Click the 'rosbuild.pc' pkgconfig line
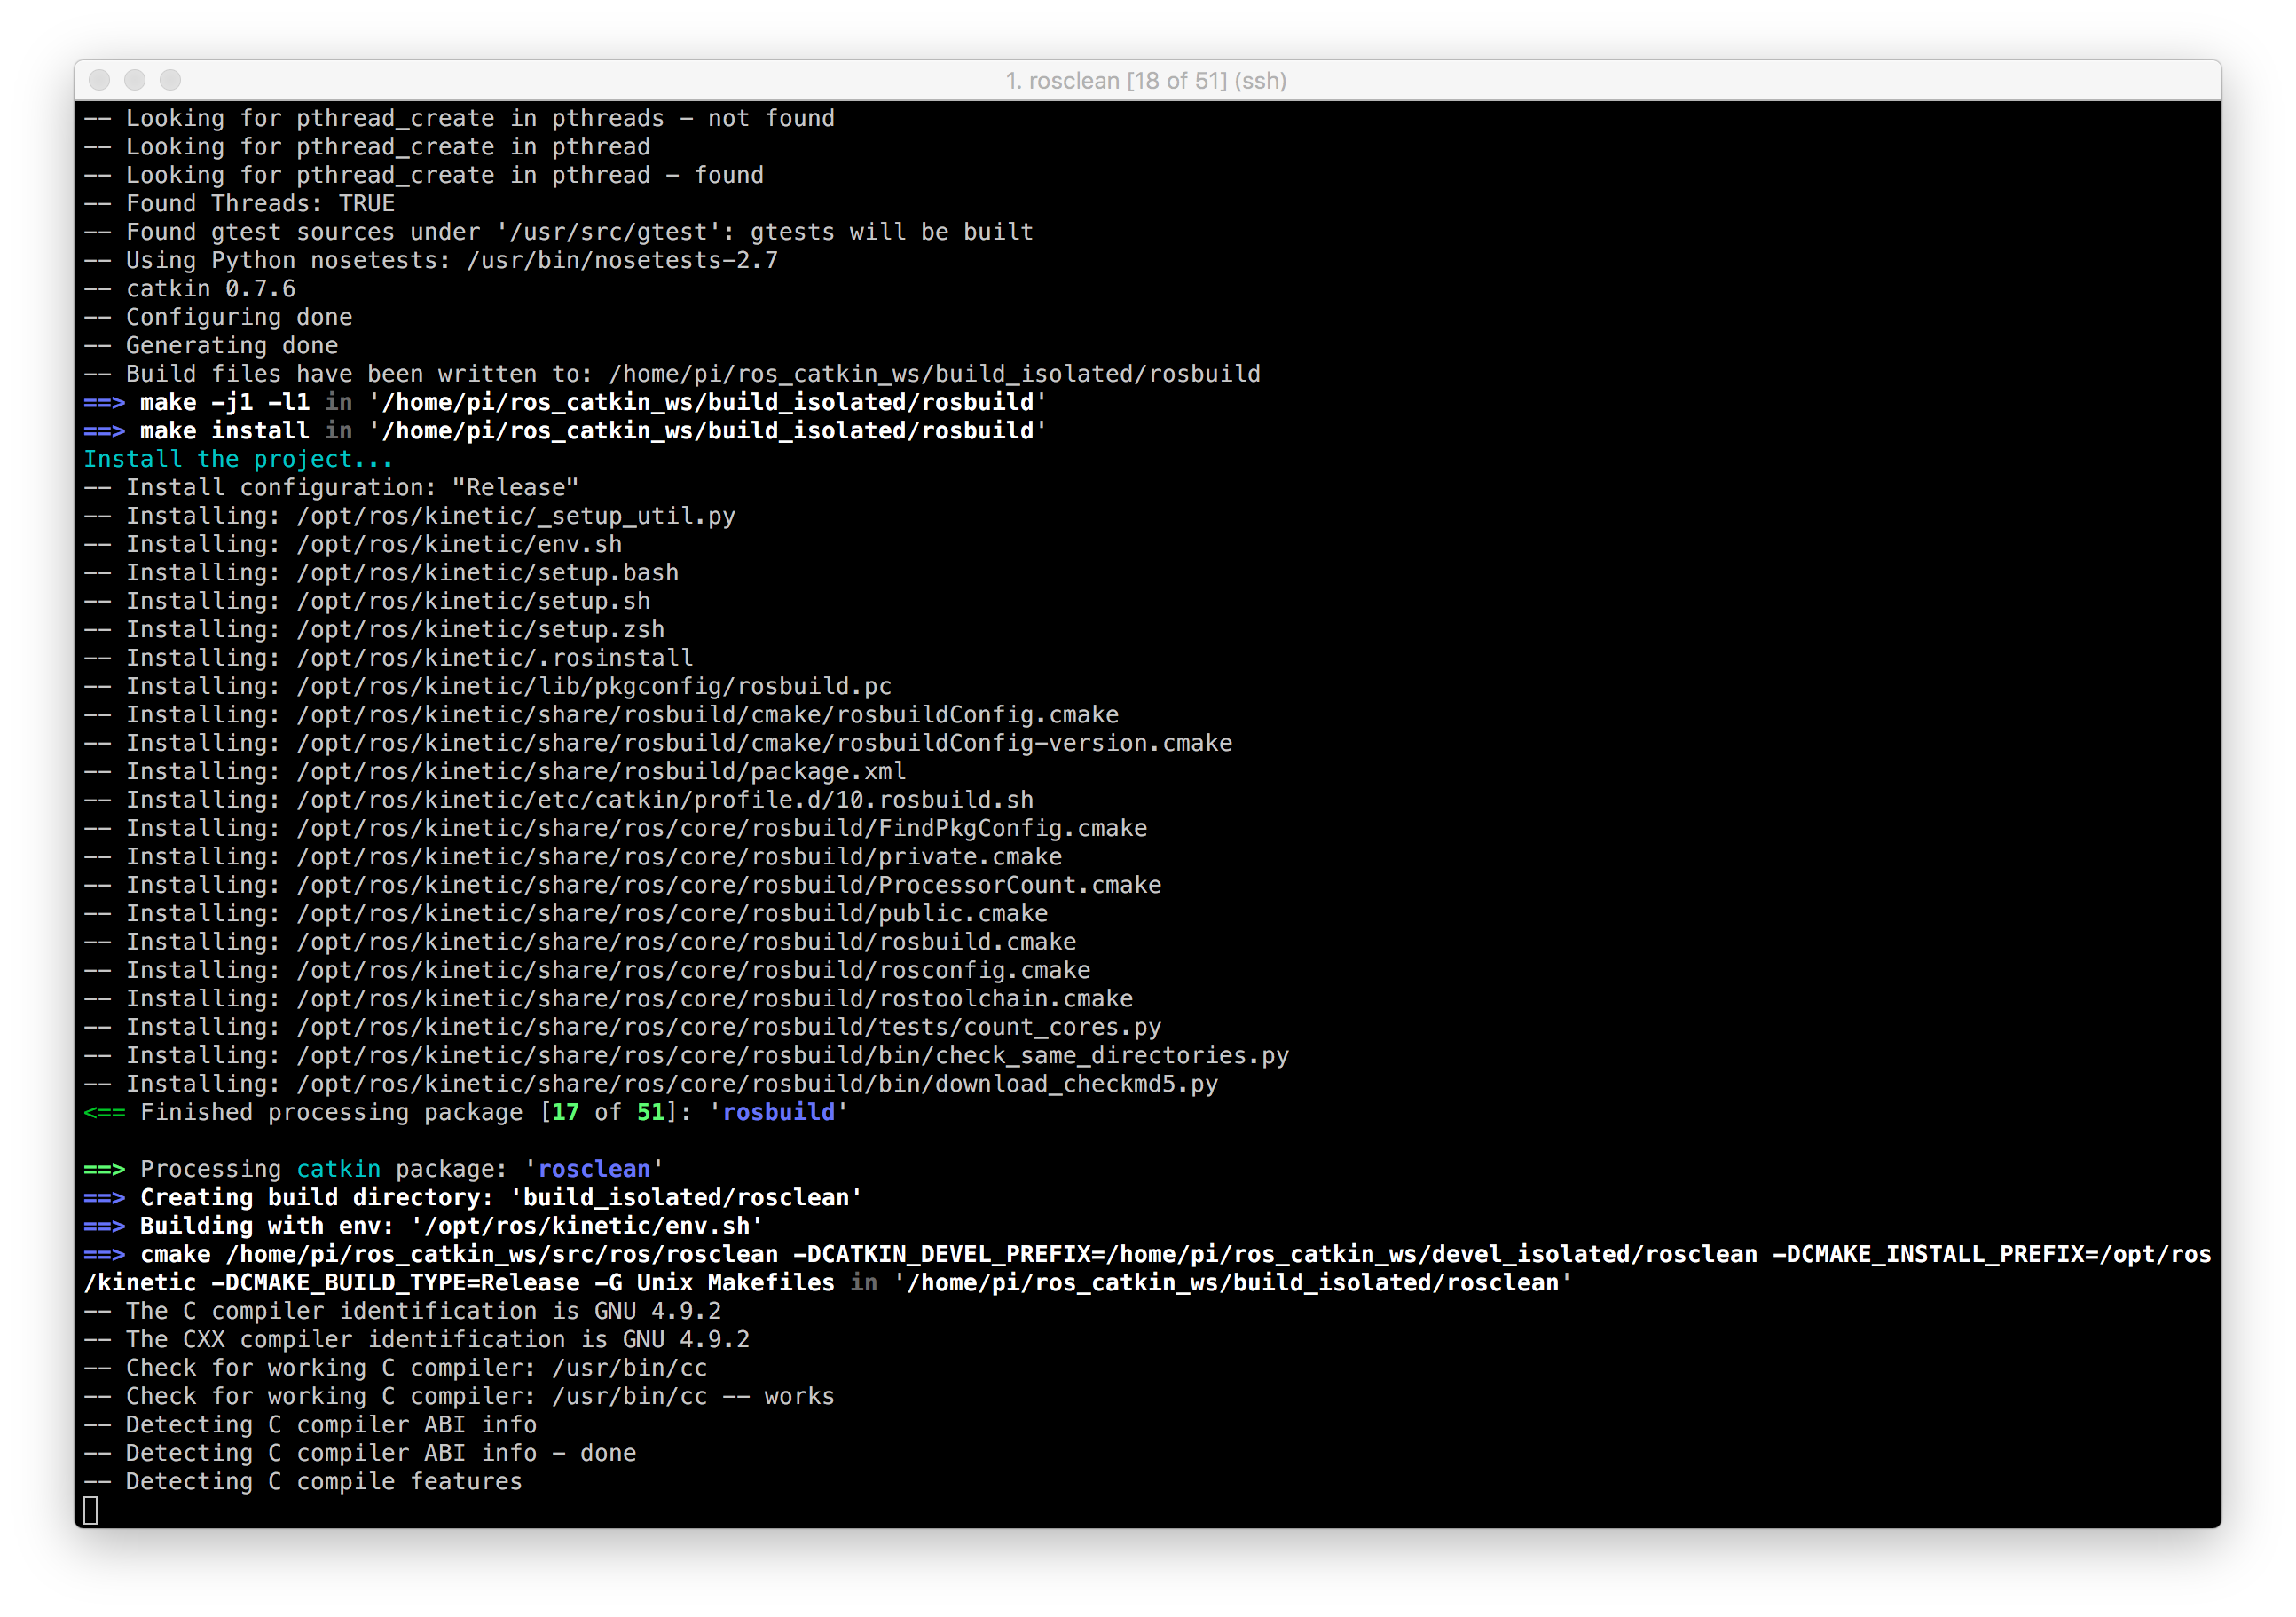The image size is (2296, 1617). [x=487, y=685]
